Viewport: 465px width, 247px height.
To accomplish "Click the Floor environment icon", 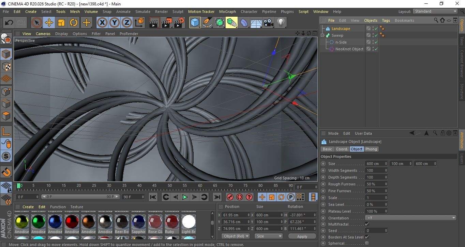I will coord(256,23).
